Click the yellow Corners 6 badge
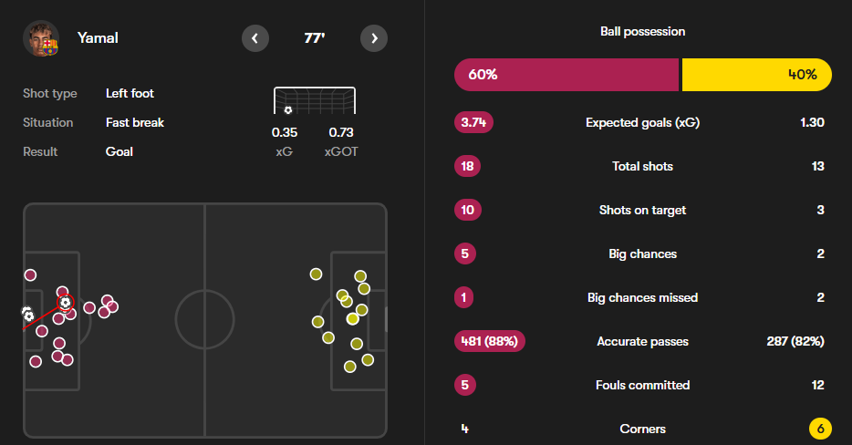This screenshot has height=445, width=852. point(820,429)
